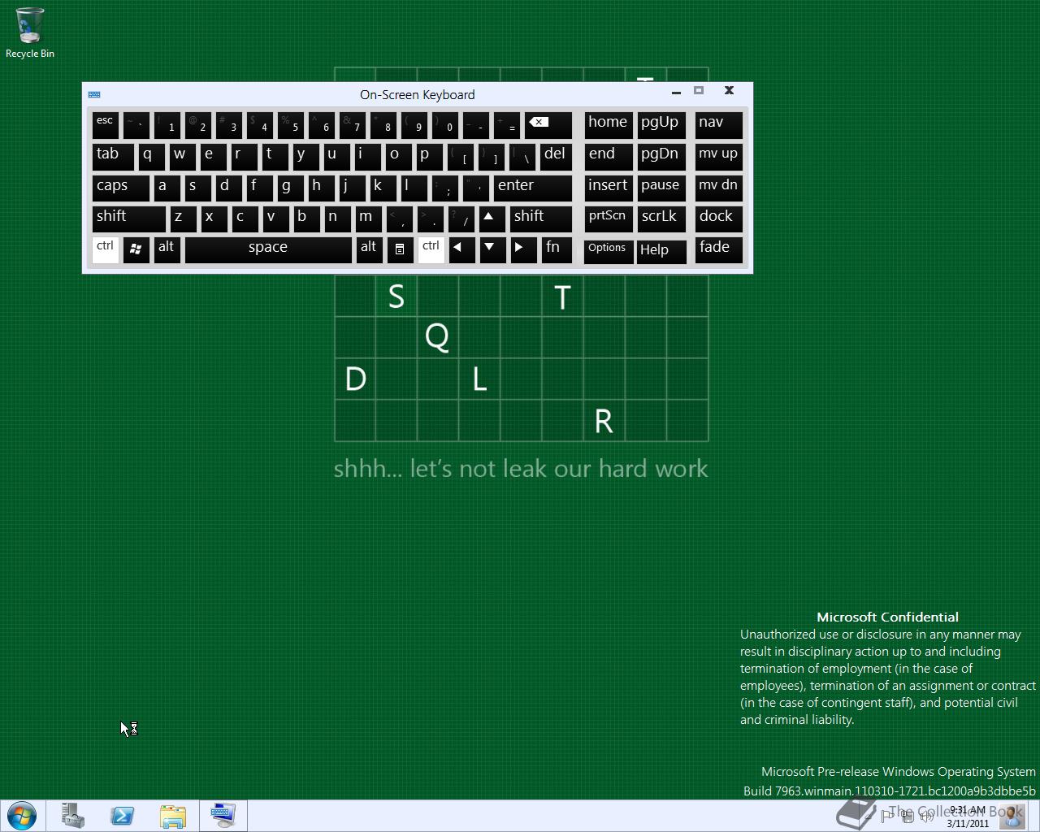This screenshot has width=1040, height=832.
Task: Hit the space bar
Action: 268,249
